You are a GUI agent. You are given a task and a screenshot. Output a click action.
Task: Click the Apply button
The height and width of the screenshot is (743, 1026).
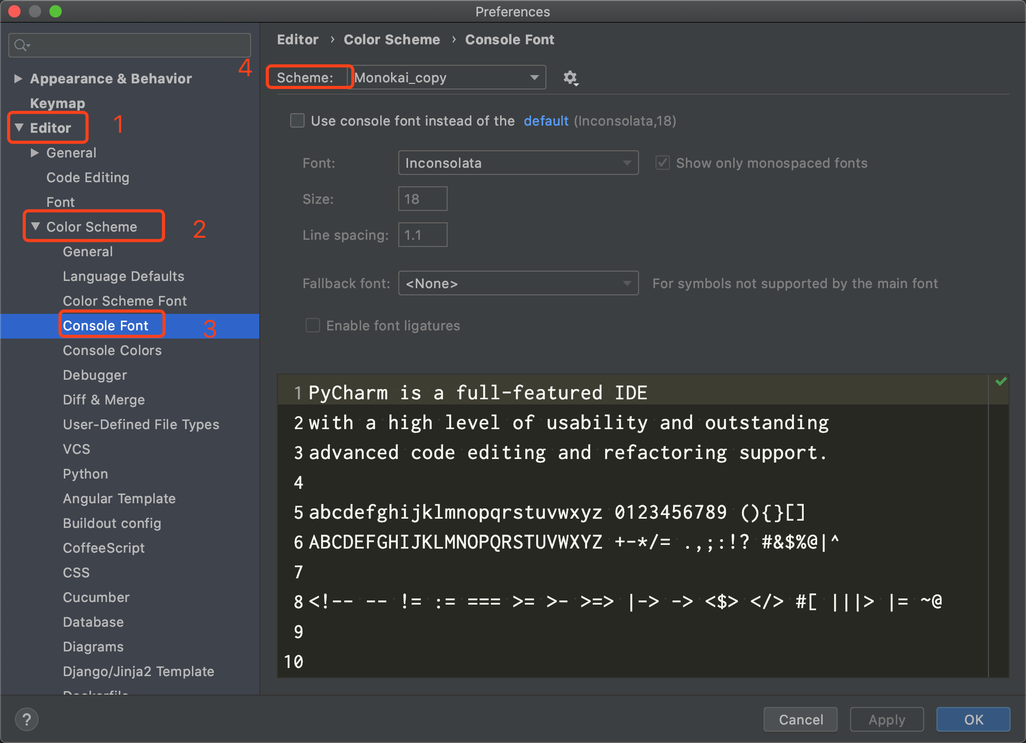(x=887, y=719)
